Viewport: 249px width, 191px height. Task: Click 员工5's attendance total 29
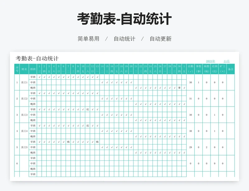(190, 147)
